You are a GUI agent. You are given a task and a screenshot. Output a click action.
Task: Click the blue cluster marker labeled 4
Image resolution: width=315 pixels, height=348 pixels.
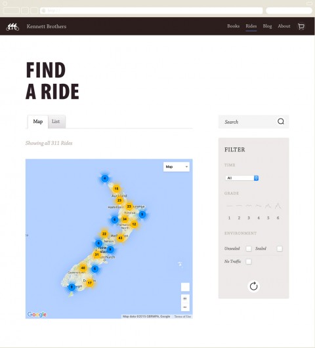[x=105, y=178]
